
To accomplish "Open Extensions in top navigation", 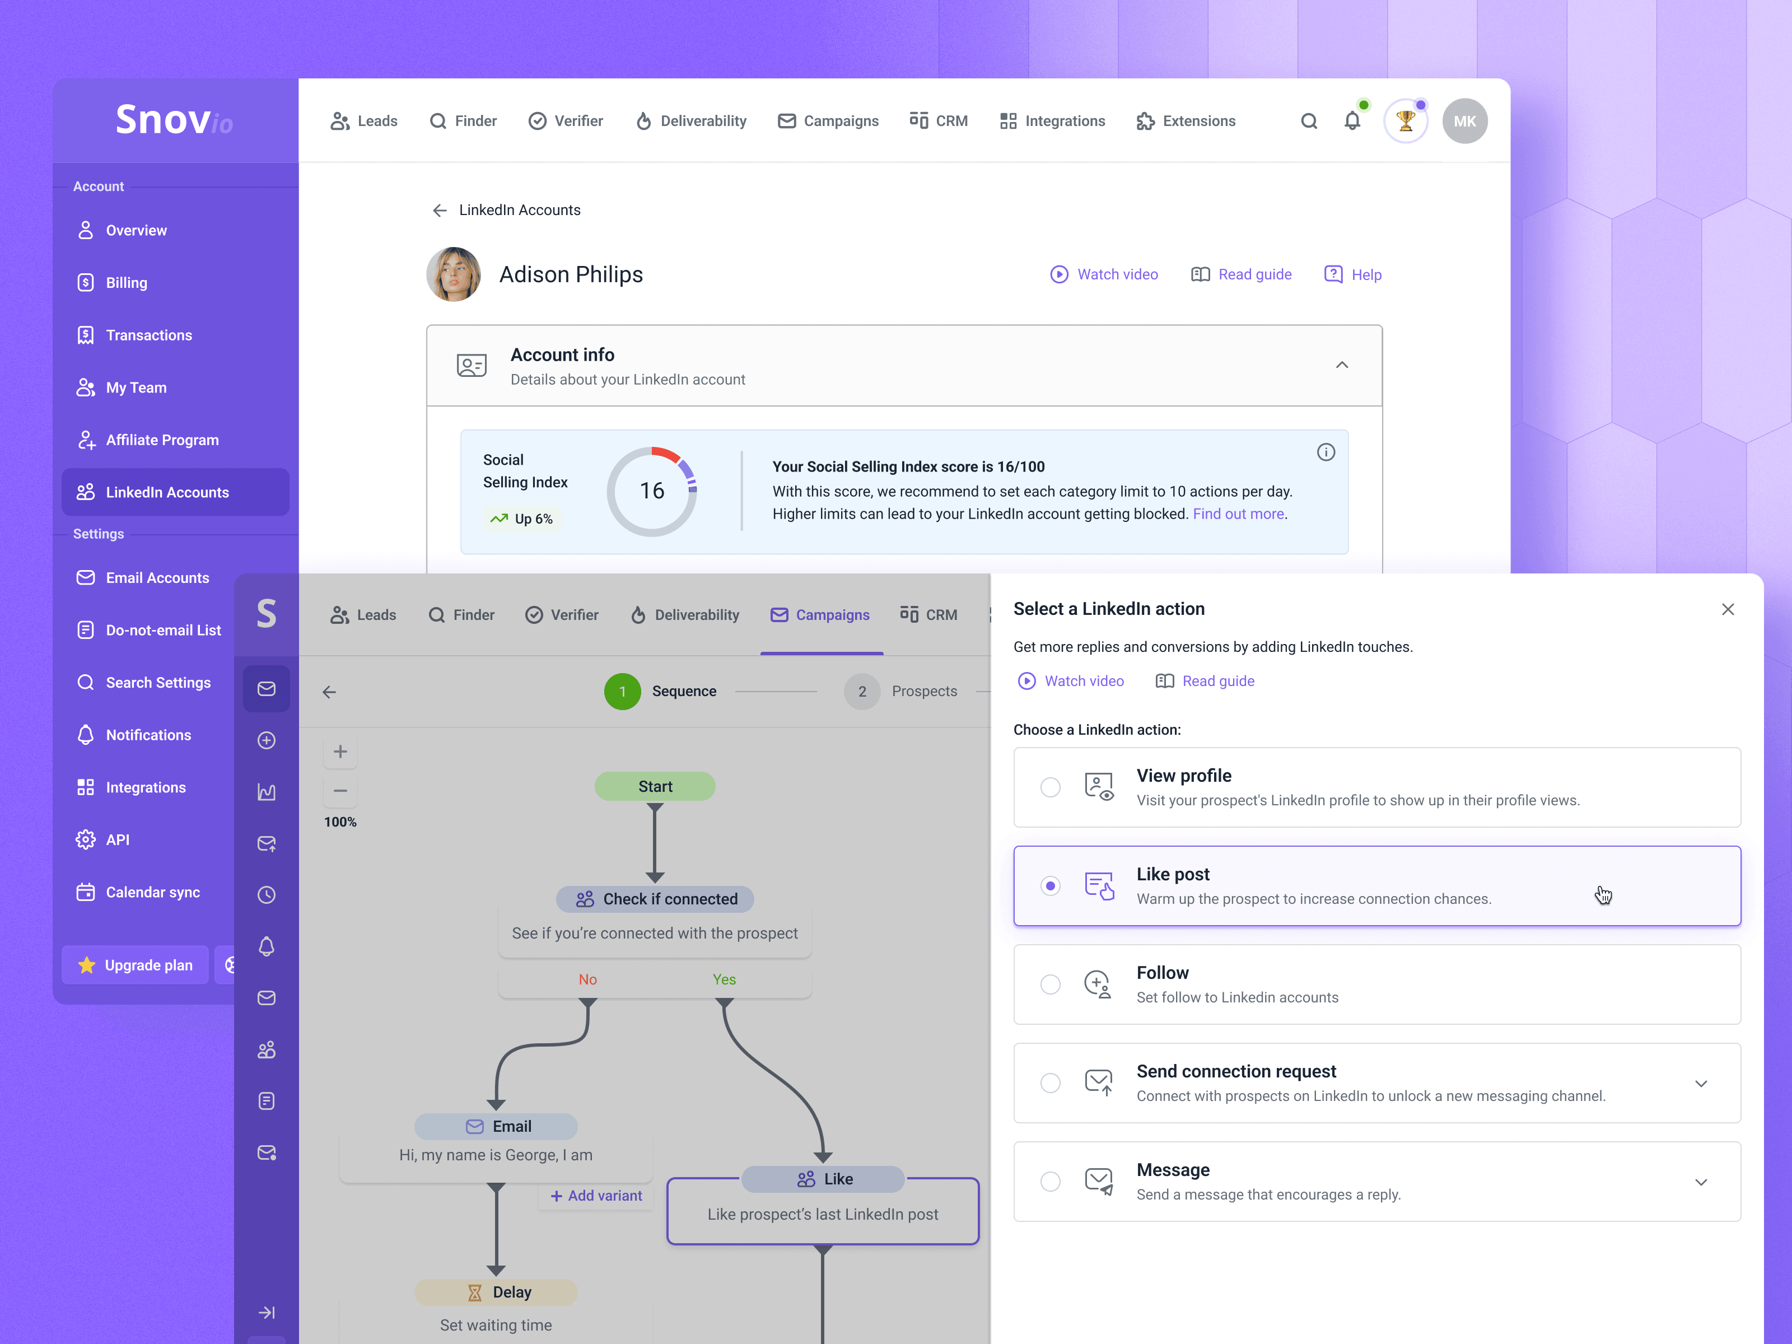I will coord(1186,122).
